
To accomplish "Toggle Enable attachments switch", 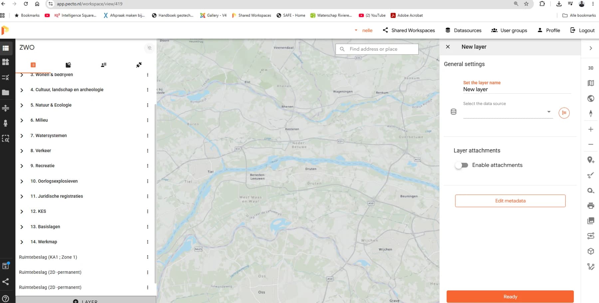I will (462, 165).
